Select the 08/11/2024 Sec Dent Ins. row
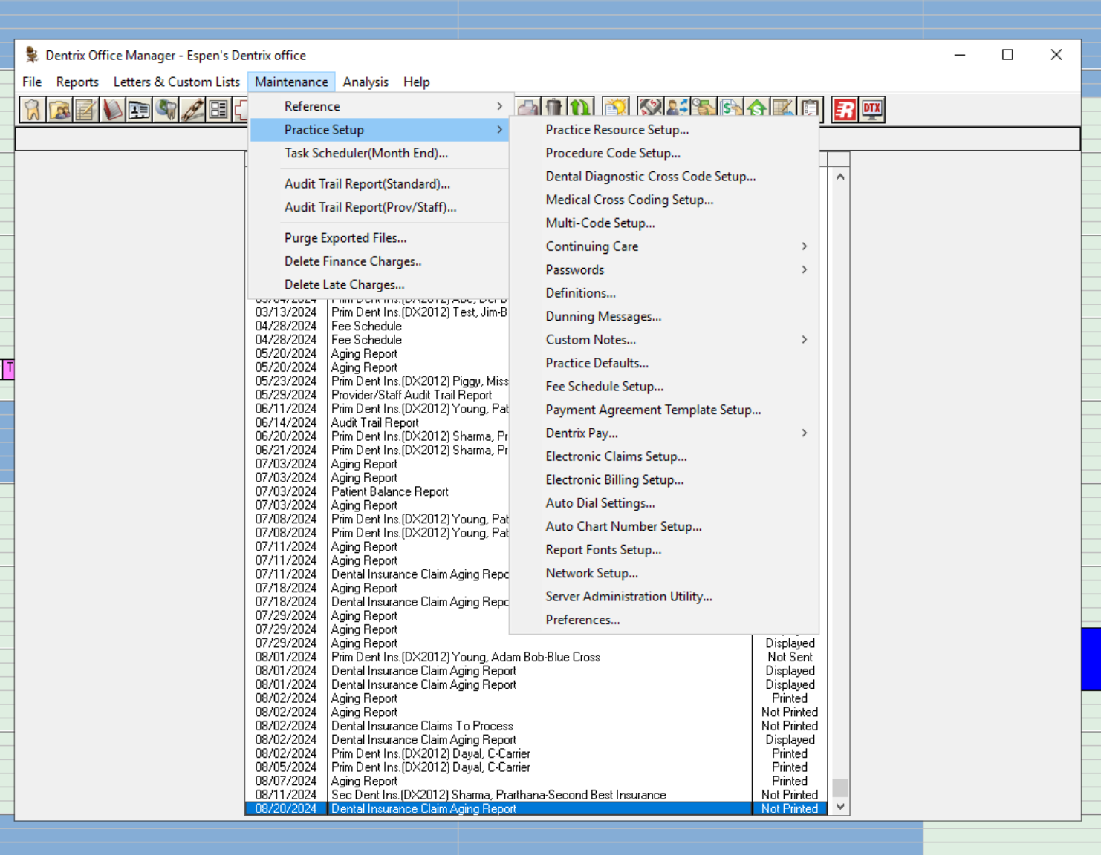Image resolution: width=1101 pixels, height=855 pixels. coord(536,795)
